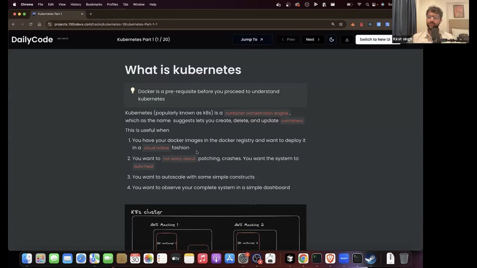
Task: Toggle dark mode with the moon icon
Action: [332, 39]
